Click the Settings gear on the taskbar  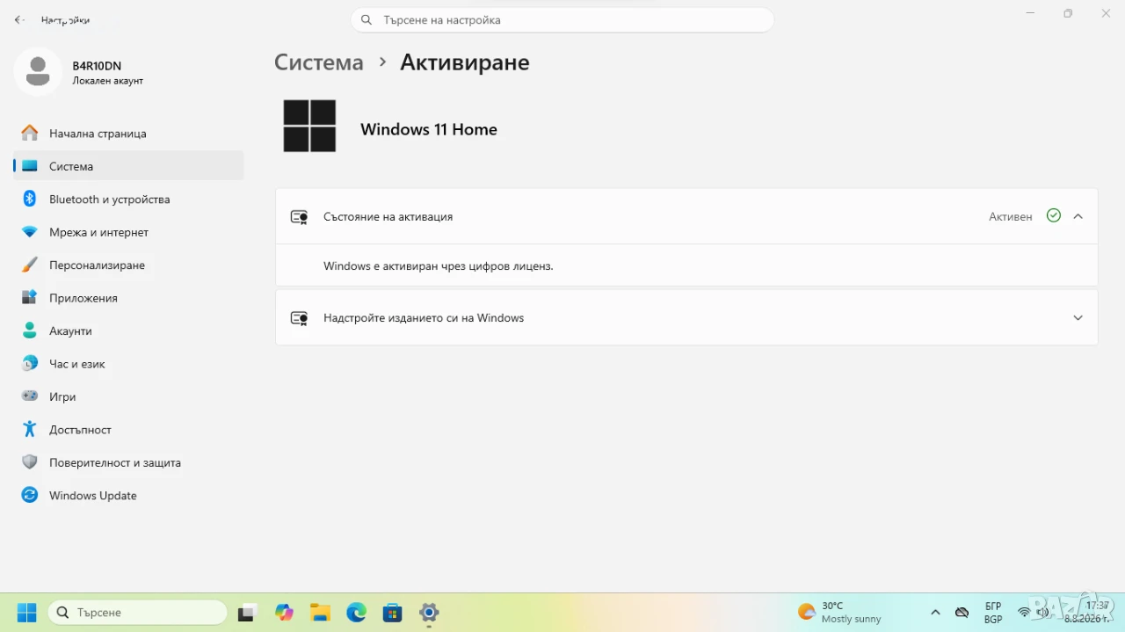coord(429,613)
